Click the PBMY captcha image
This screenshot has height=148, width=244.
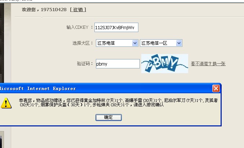point(165,63)
